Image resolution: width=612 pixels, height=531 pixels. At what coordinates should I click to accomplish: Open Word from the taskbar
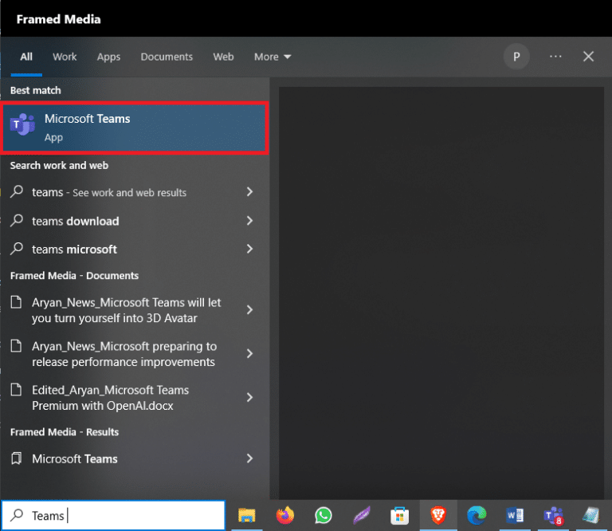515,515
